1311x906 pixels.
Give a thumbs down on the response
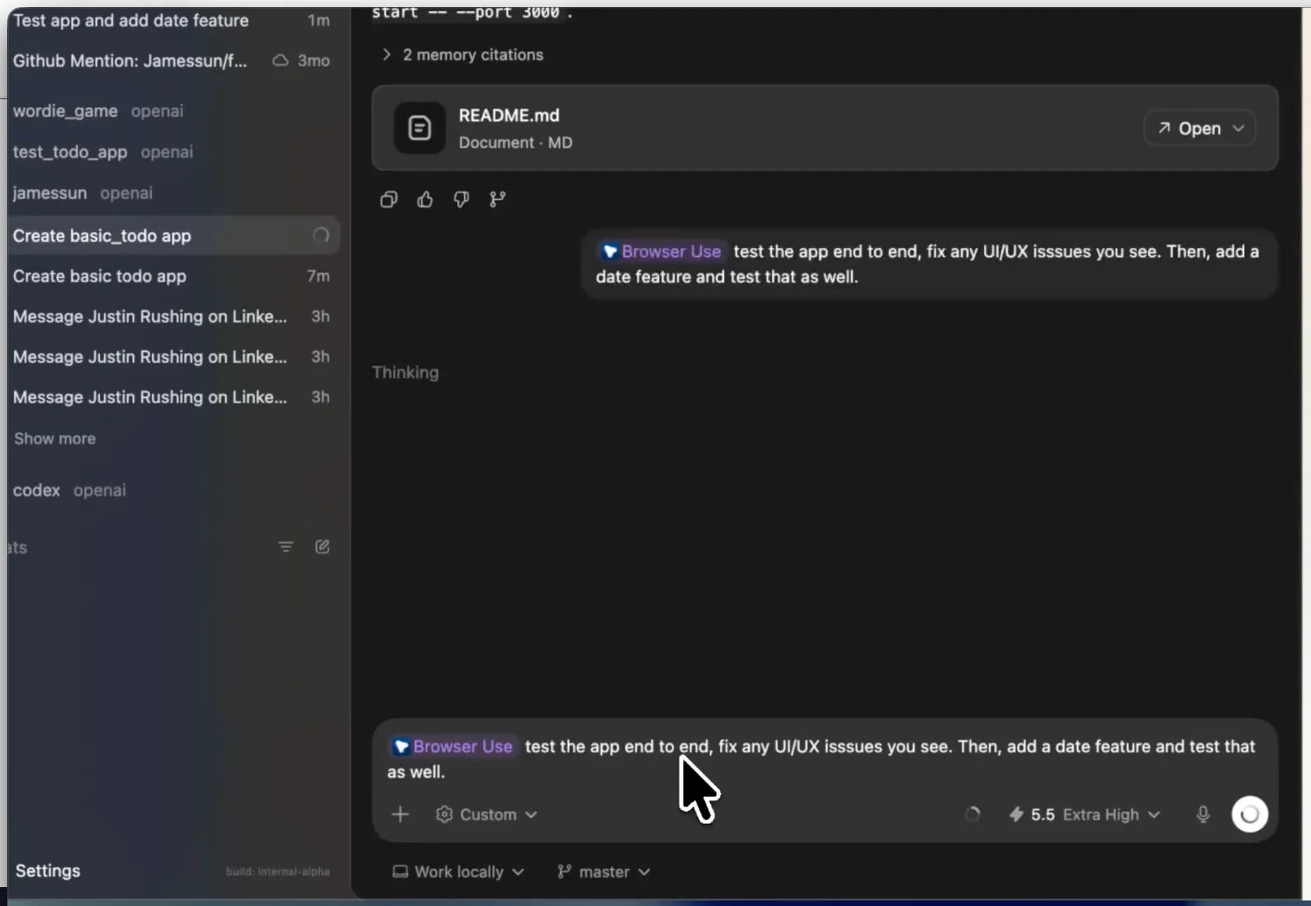[461, 199]
